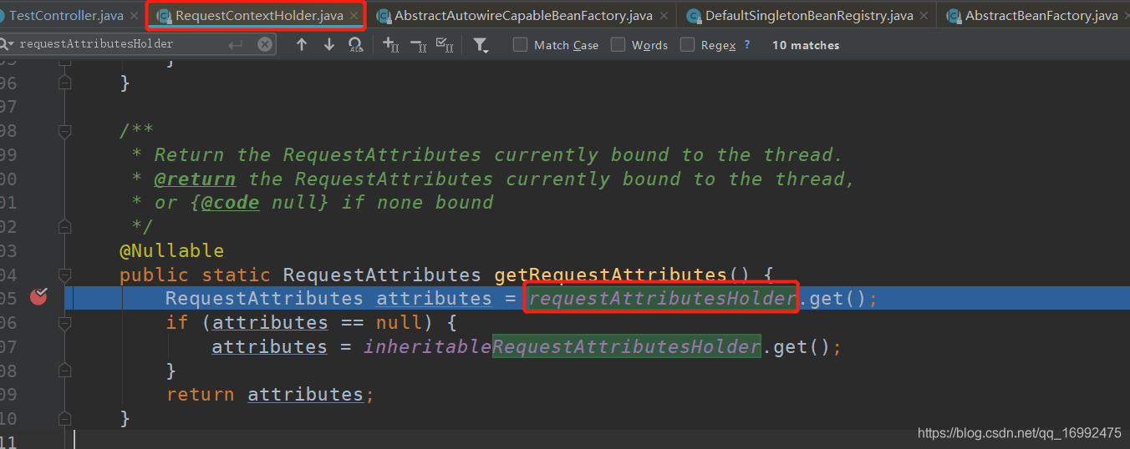Add selection for next occurrence icon
Screen dimensions: 1130x449
click(390, 45)
